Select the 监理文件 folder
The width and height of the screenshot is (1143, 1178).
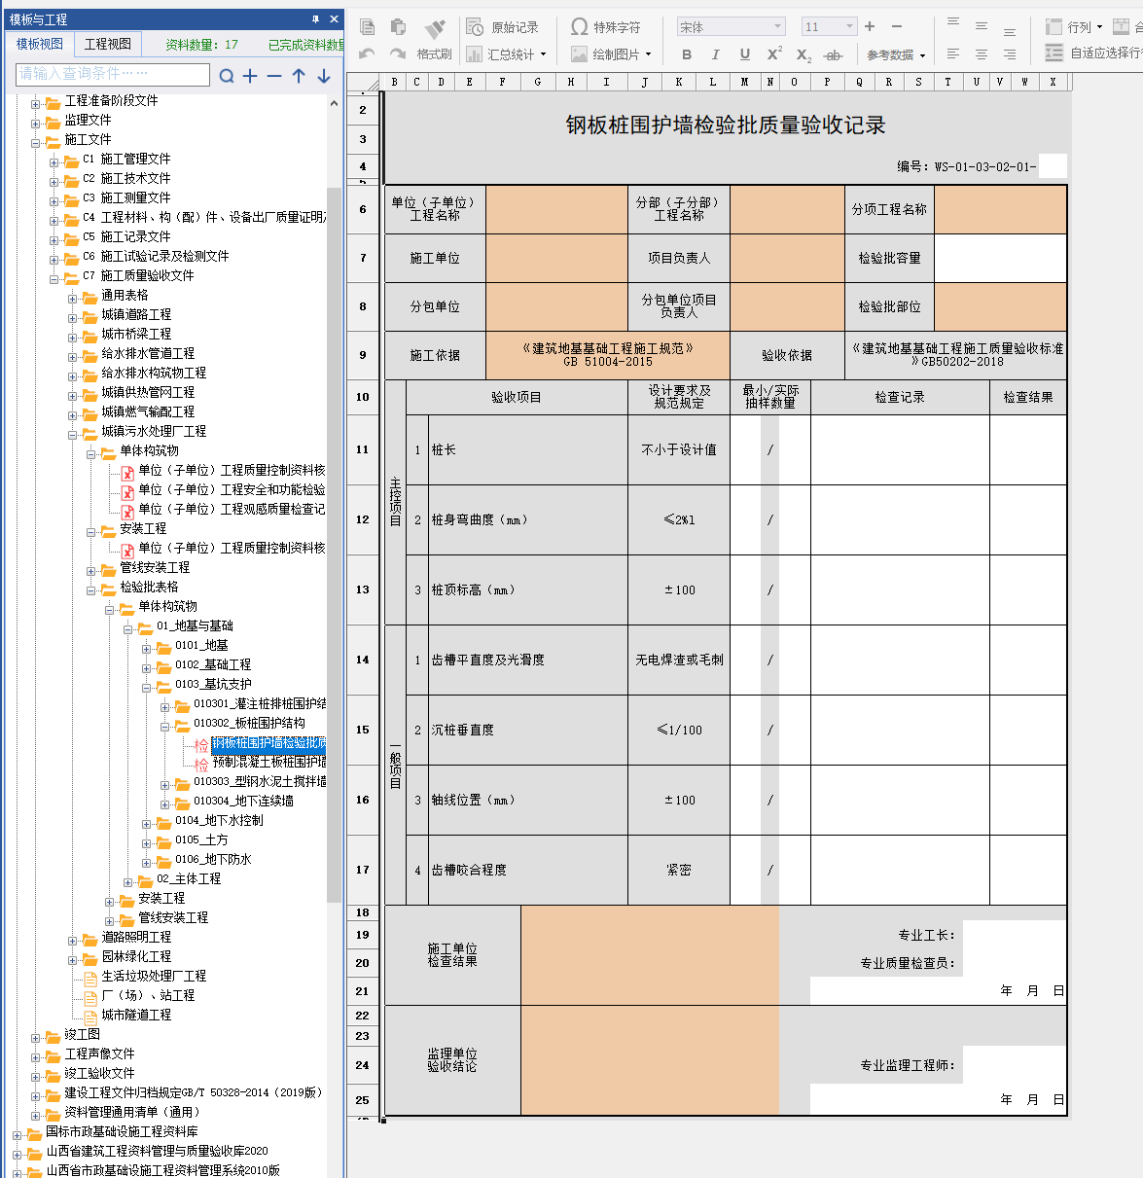pos(88,120)
